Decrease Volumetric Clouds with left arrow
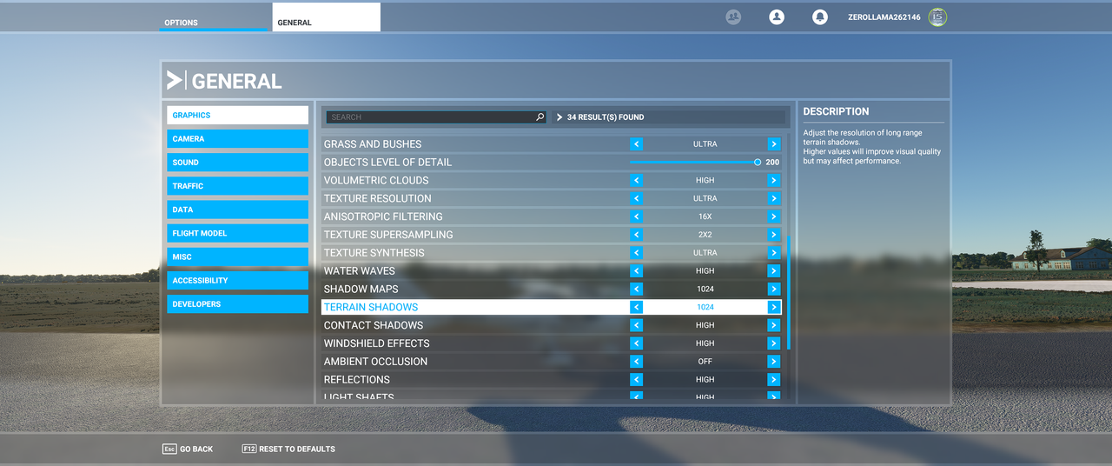The image size is (1112, 466). pyautogui.click(x=636, y=180)
